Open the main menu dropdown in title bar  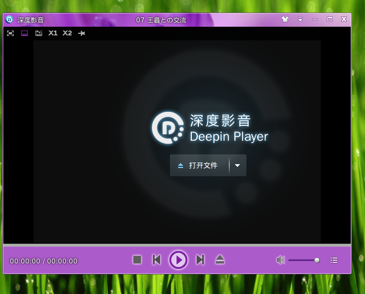pos(301,19)
